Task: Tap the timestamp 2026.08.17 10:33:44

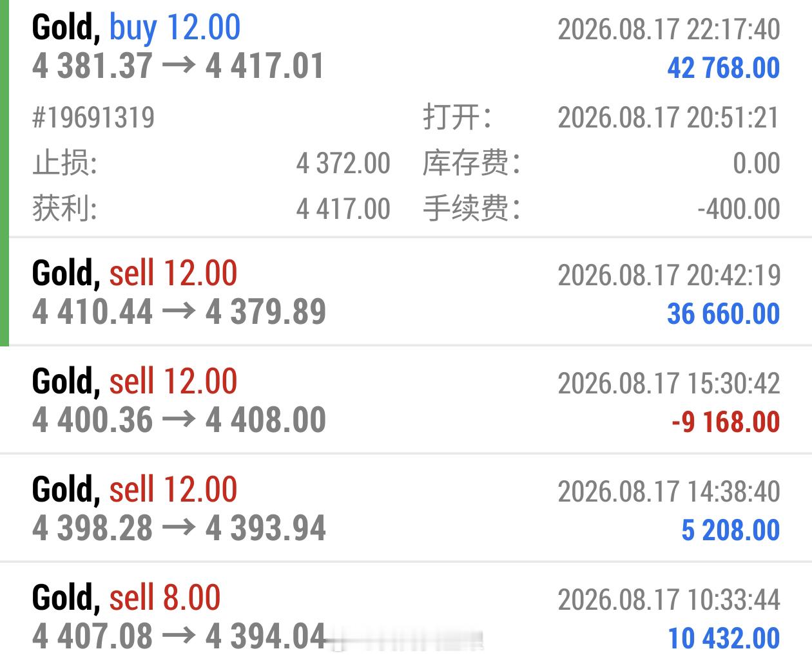Action: click(669, 600)
